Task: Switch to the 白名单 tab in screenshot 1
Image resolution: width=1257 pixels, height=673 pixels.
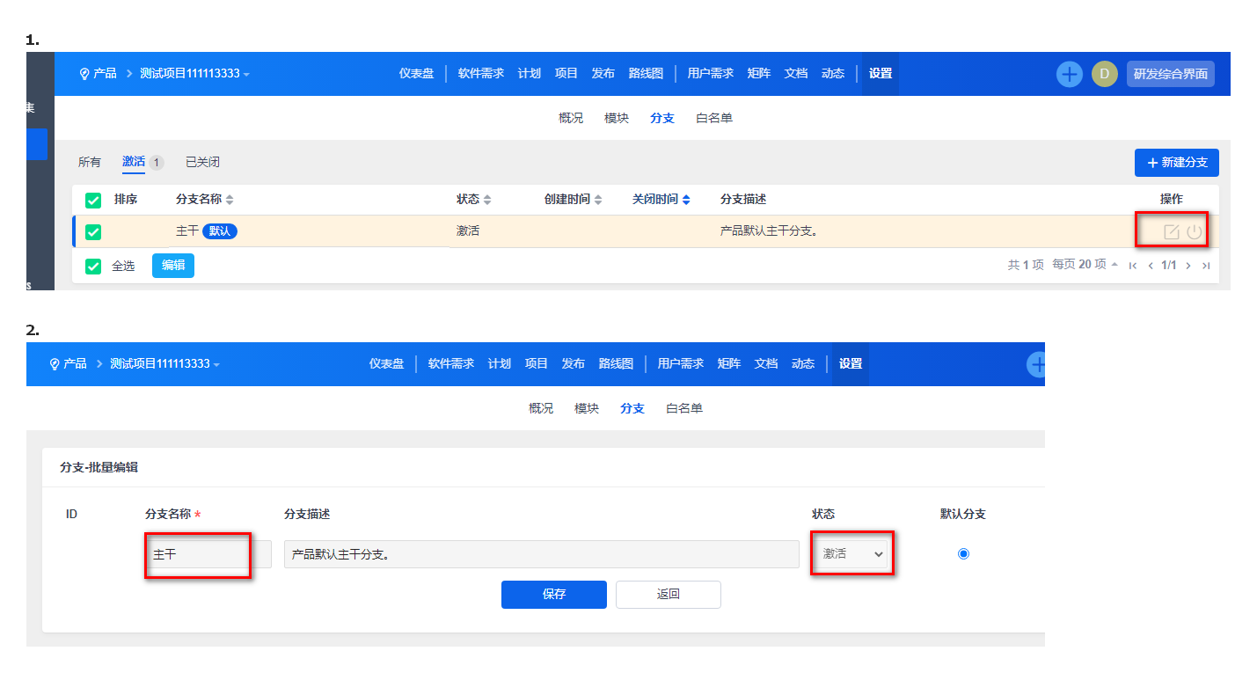Action: (x=714, y=118)
